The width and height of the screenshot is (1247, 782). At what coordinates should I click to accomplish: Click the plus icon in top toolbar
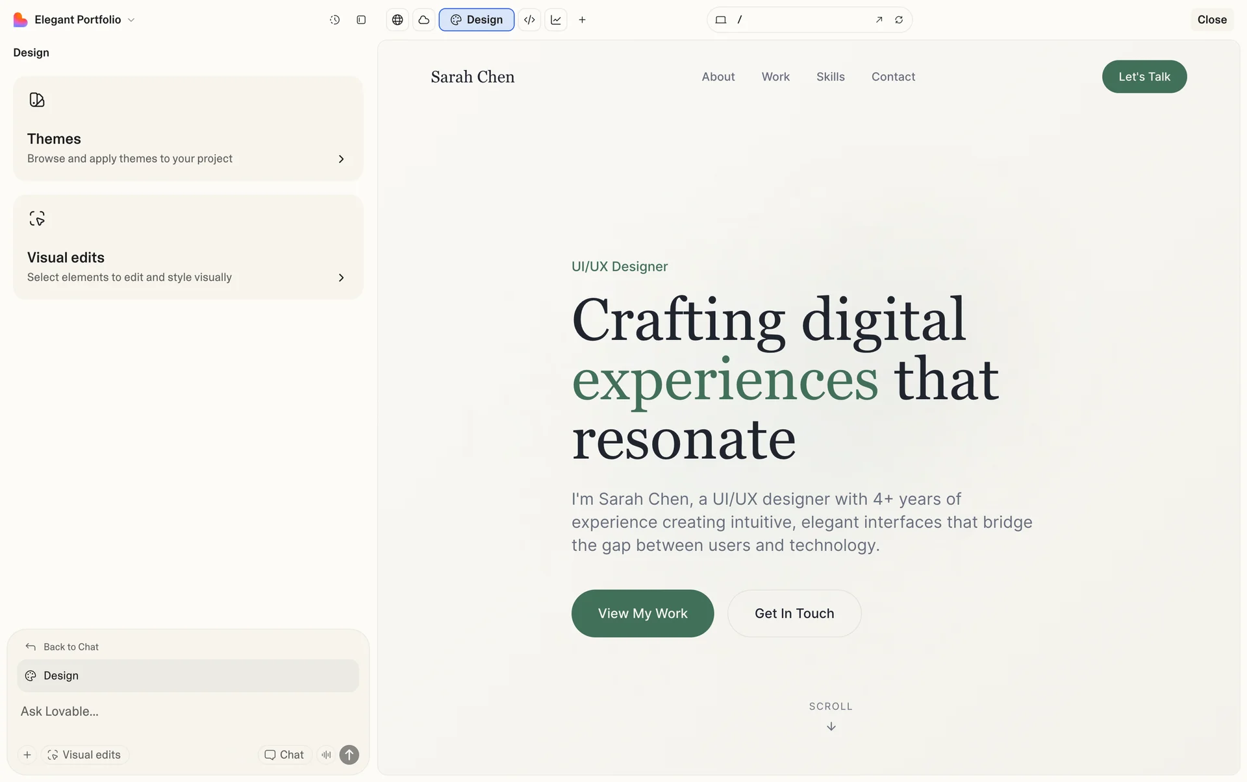[582, 19]
